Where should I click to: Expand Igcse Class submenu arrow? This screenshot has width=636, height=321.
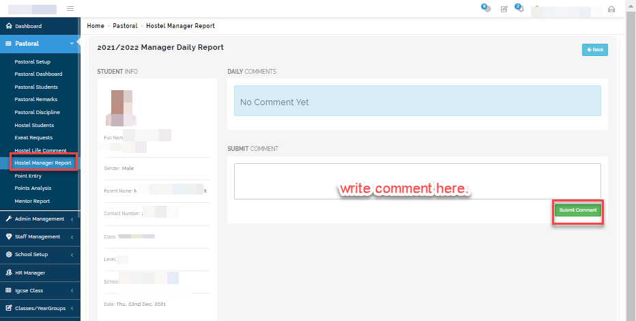point(72,290)
